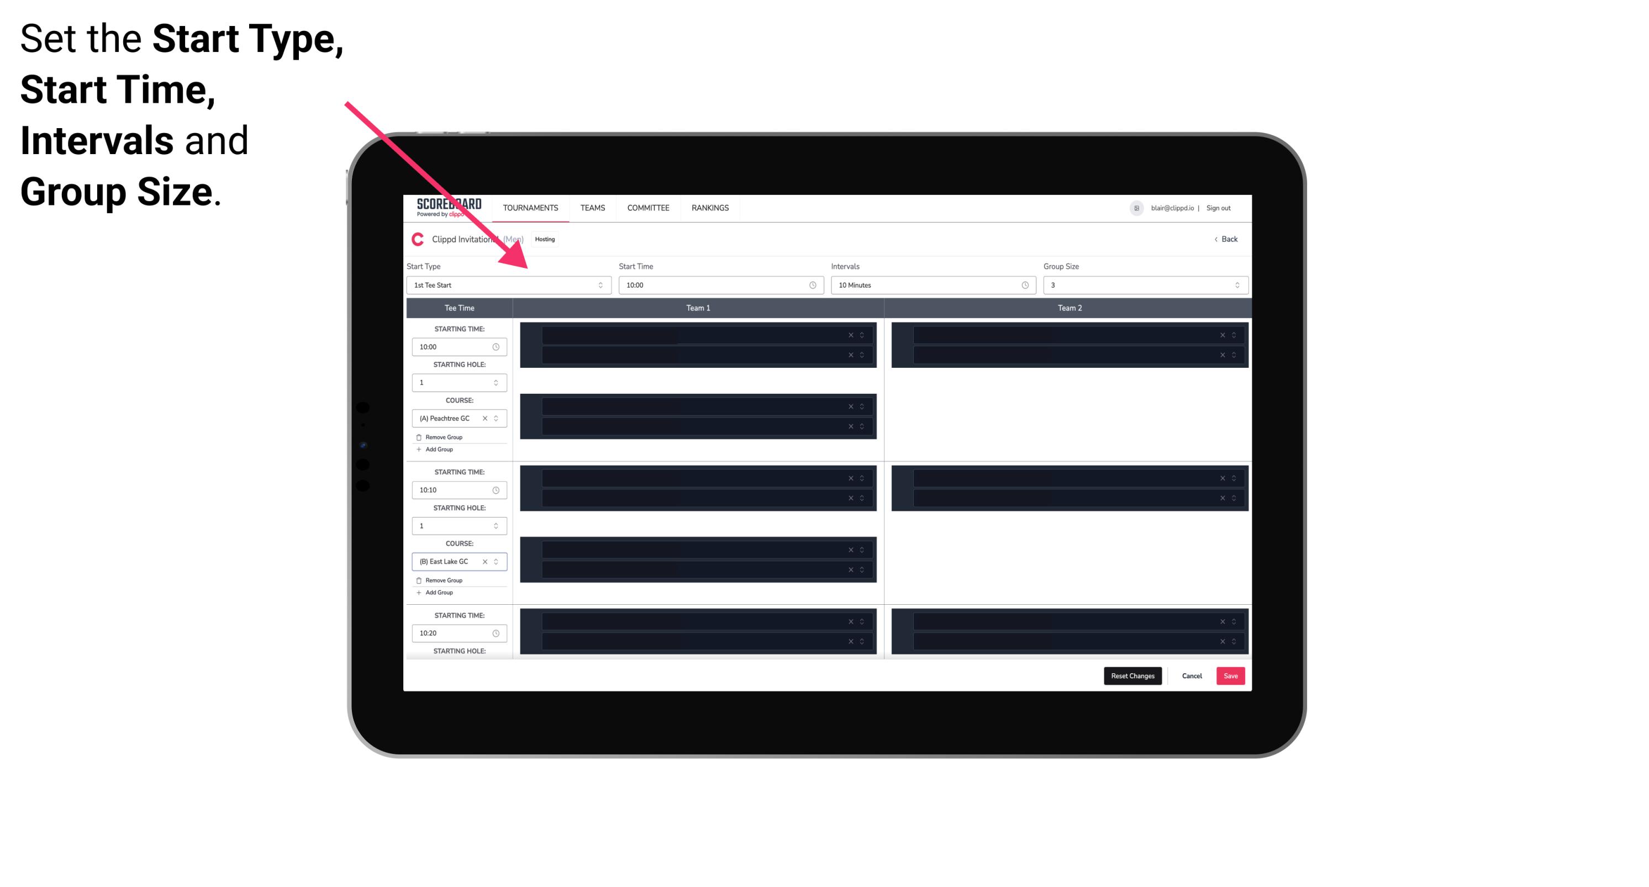Screen dimensions: 1649x887
Task: Expand the Intervals dropdown showing 10 Minutes
Action: coord(929,285)
